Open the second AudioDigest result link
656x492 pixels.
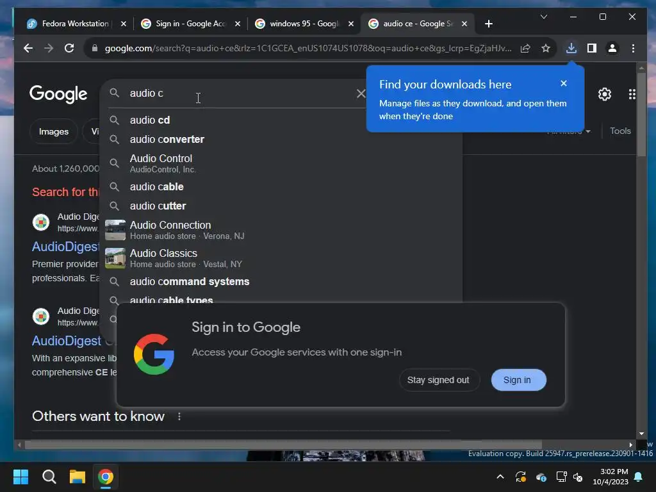[67, 341]
